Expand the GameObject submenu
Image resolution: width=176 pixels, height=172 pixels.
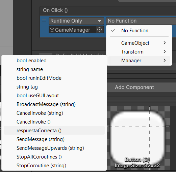[139, 43]
